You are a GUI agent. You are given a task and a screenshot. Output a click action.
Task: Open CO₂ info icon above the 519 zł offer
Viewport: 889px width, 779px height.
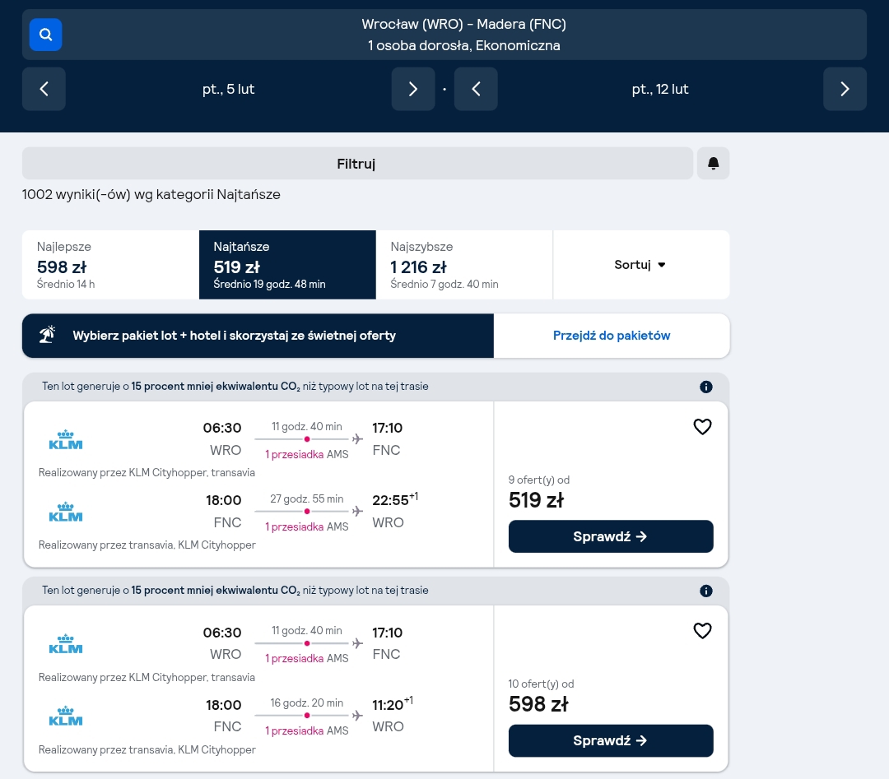coord(706,387)
